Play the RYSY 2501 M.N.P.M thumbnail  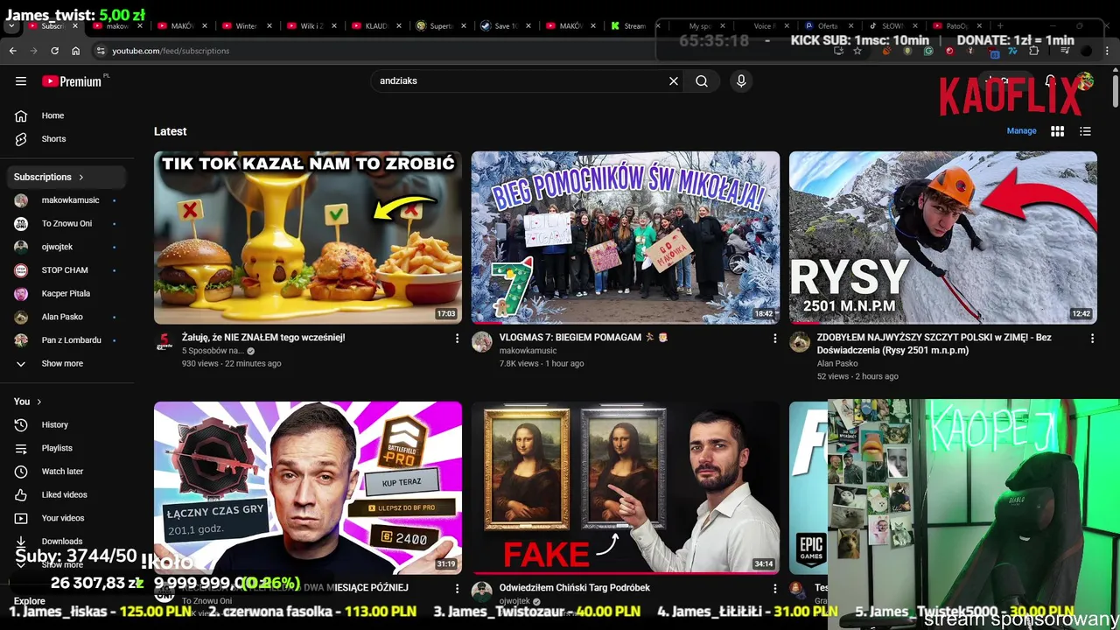943,238
